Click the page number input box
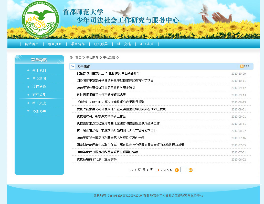Image resolution: width=264 pixels, height=204 pixels. tap(184, 169)
